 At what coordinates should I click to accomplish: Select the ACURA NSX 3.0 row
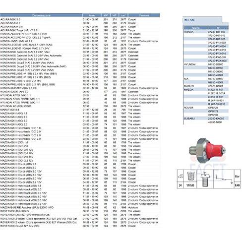80,19
